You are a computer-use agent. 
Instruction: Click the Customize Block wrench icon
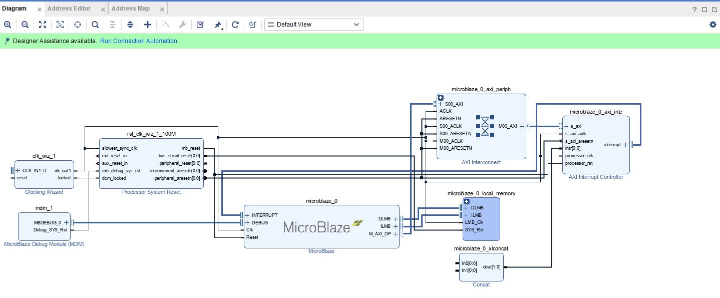tap(183, 25)
